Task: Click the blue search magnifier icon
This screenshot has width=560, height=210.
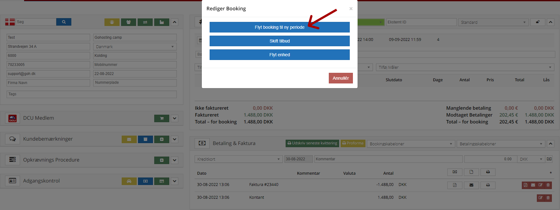Action: coord(64,22)
